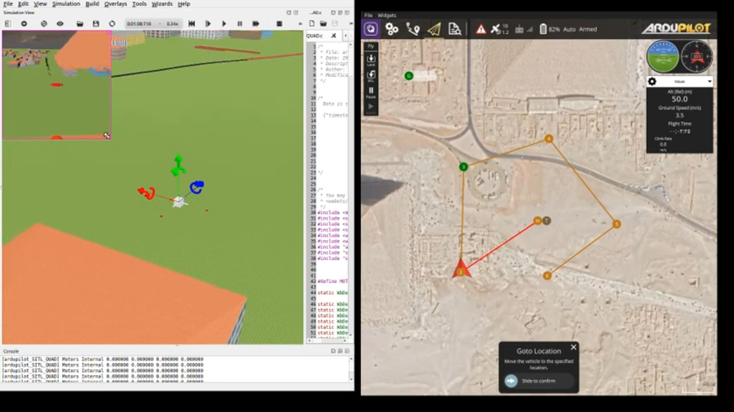Open the Analyze log icon
Image resolution: width=734 pixels, height=412 pixels.
click(454, 29)
